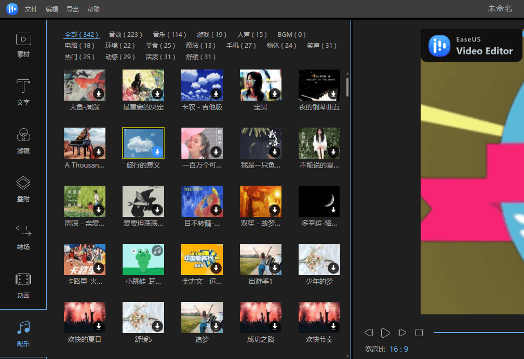Screen dimensions: 524x359
Task: Select the 配乐 music sidebar icon
Action: point(23,333)
